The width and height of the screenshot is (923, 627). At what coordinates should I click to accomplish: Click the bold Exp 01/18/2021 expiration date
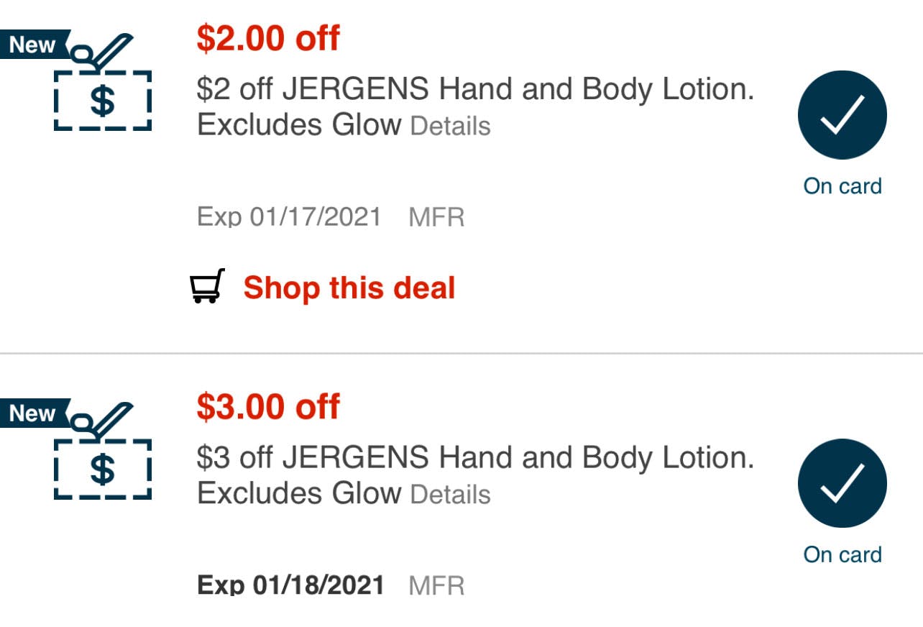point(290,585)
